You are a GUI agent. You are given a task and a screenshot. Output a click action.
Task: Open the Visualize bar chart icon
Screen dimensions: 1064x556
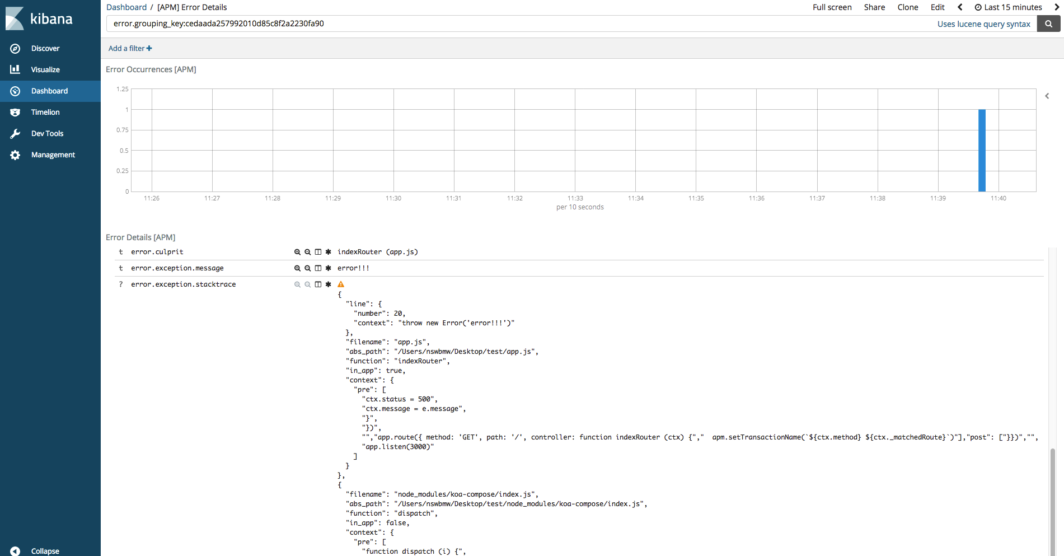click(x=15, y=69)
